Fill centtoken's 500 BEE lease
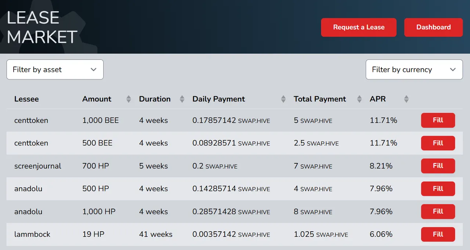 [x=438, y=143]
